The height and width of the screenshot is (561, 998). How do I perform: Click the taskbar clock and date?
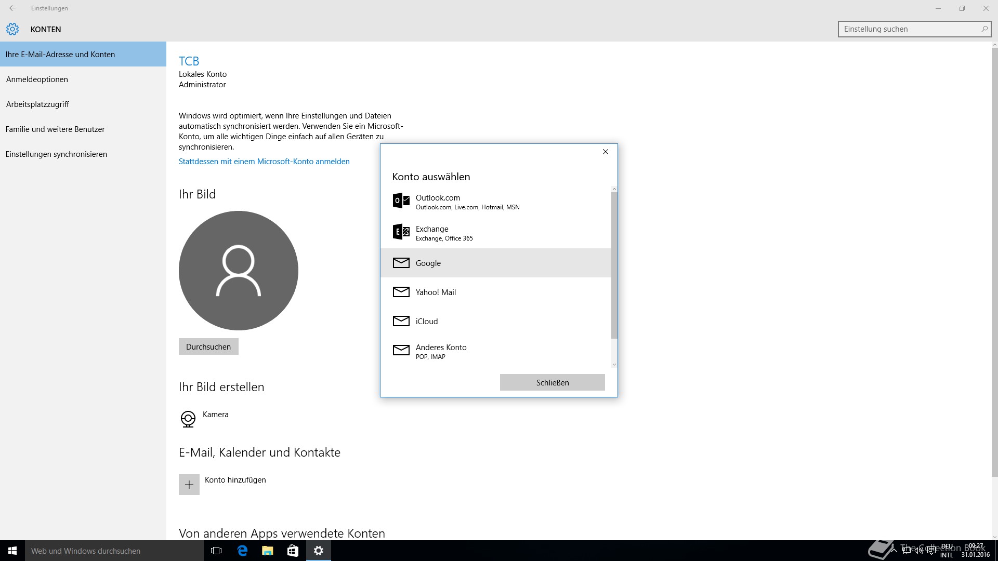coord(976,551)
